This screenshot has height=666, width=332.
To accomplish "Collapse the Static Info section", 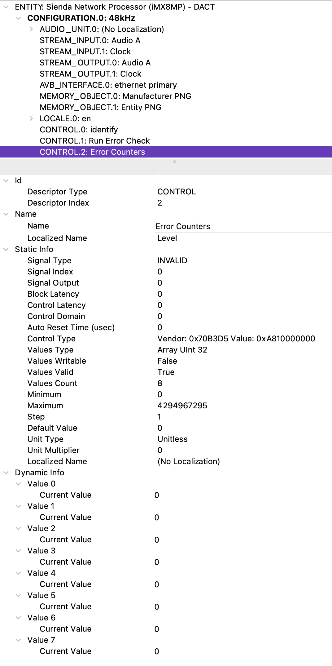I will coord(6,249).
